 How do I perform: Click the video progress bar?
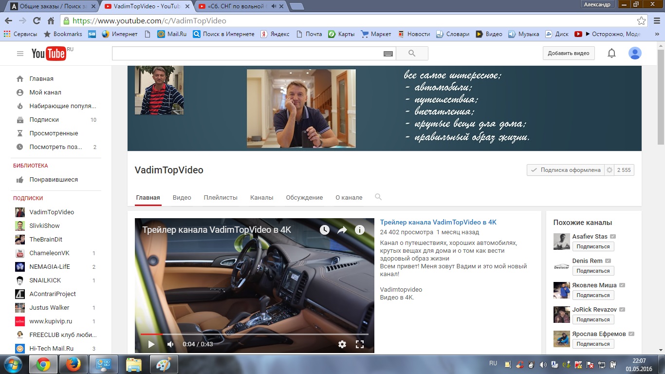click(254, 334)
